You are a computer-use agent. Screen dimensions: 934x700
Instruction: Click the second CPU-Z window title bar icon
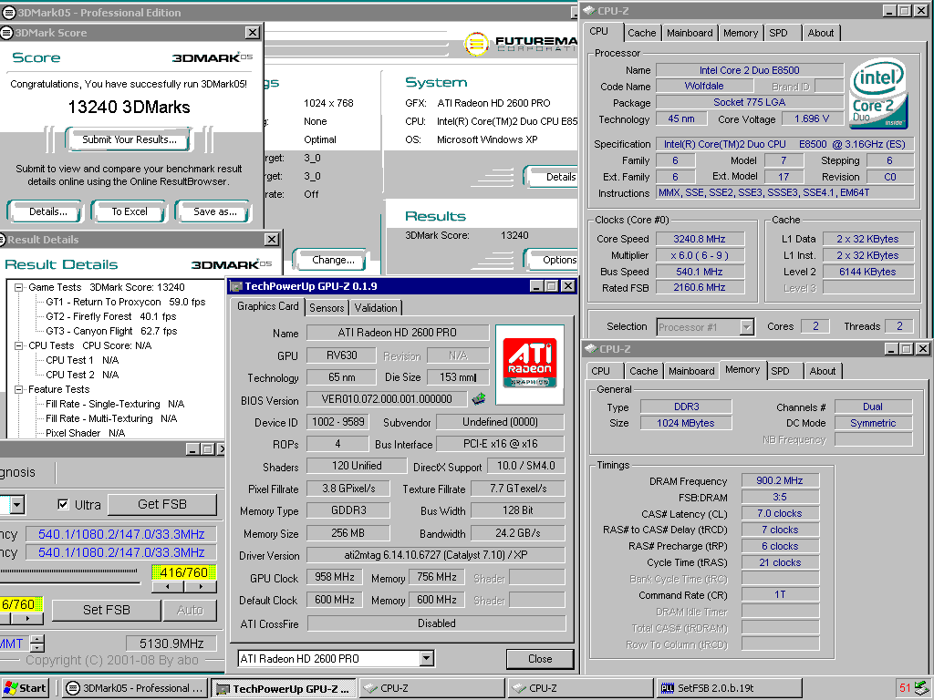coord(590,349)
